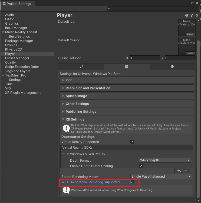201x203 pixels.
Task: Open the Physics 2D settings
Action: pos(14,49)
